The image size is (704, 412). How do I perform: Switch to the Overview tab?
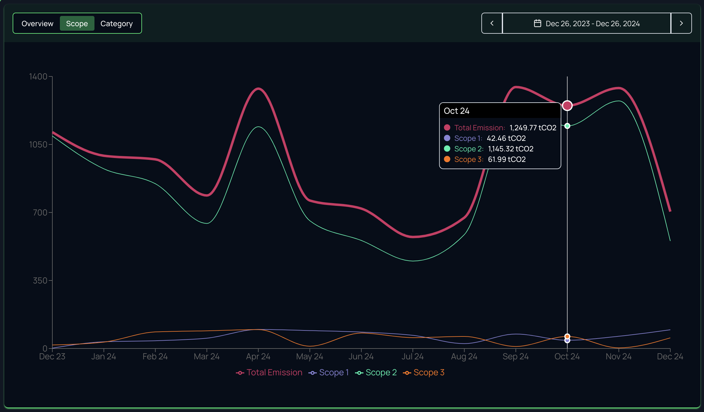coord(37,23)
